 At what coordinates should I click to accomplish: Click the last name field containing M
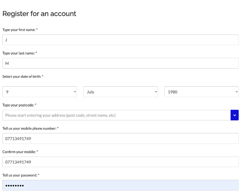121,63
